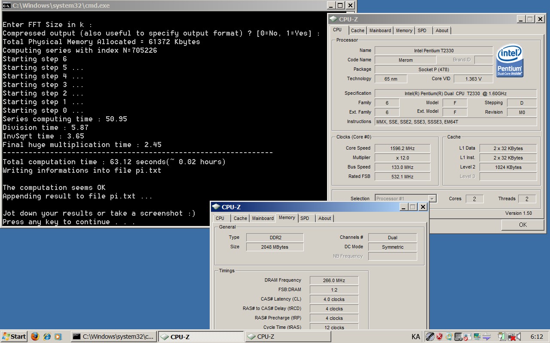This screenshot has width=550, height=343.
Task: Open the power plug battery tray icon
Action: coord(502,337)
